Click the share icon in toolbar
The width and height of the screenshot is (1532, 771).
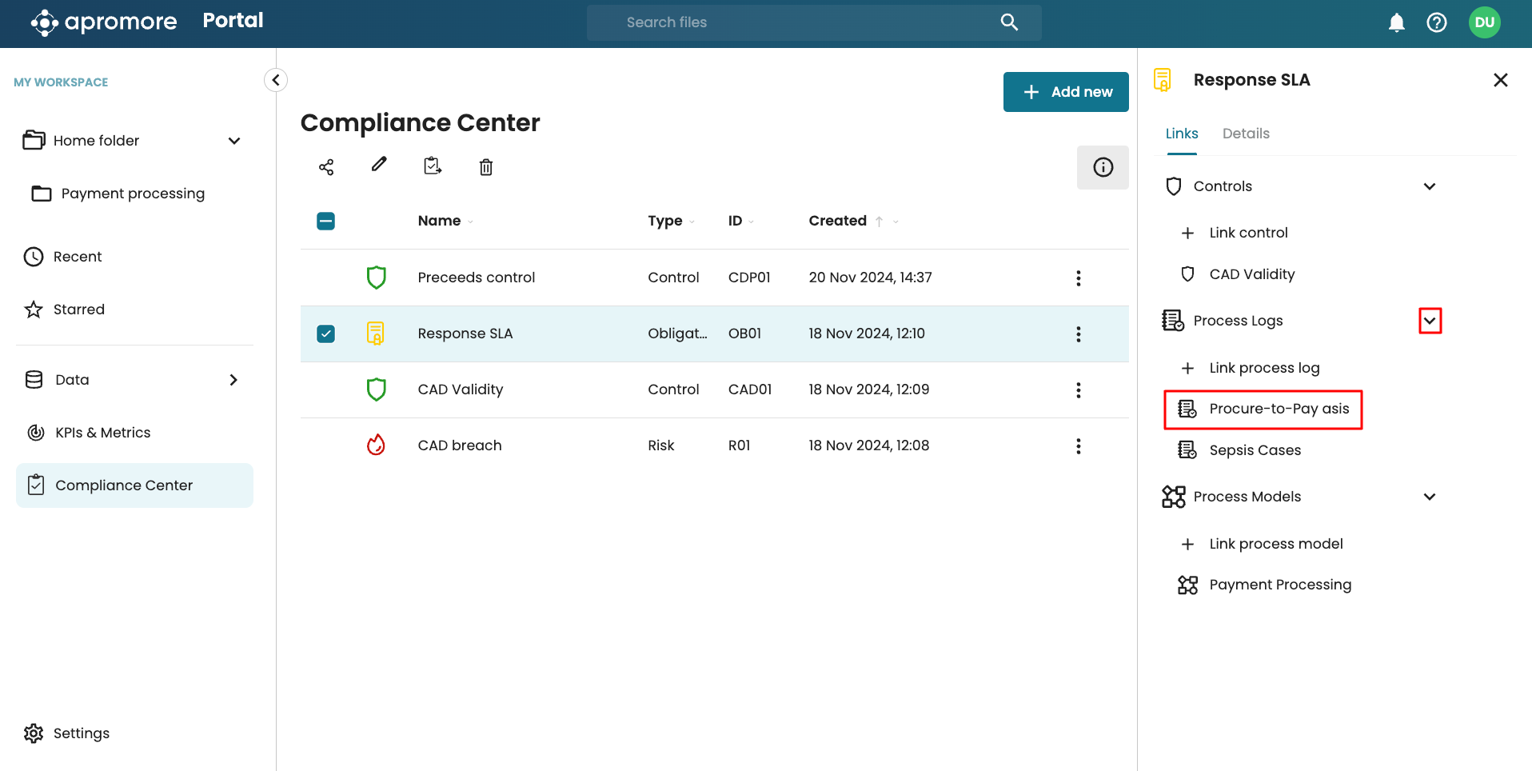(326, 167)
